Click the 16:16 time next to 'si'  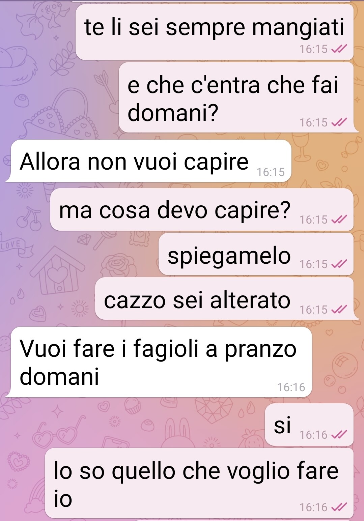click(313, 435)
